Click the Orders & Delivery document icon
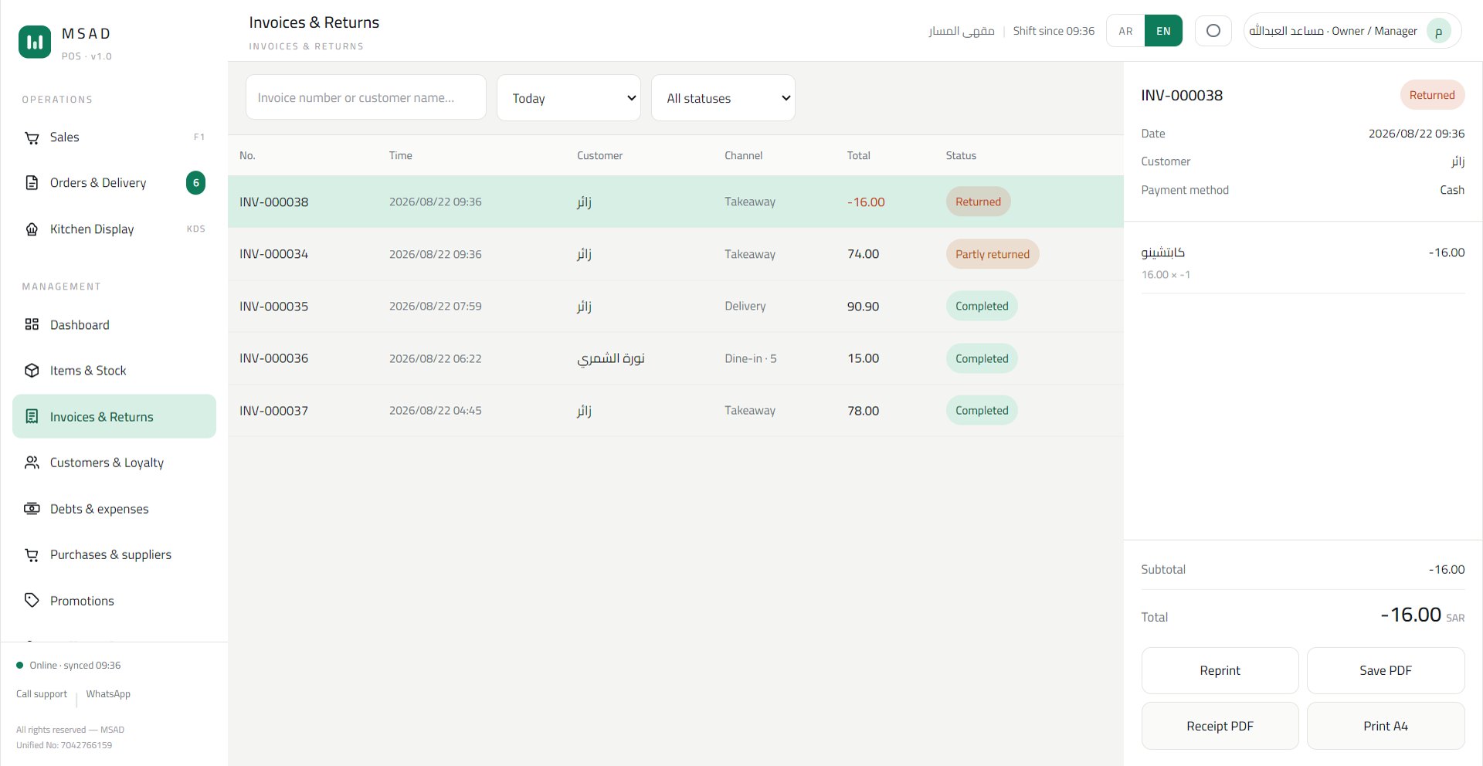The image size is (1483, 766). [32, 183]
